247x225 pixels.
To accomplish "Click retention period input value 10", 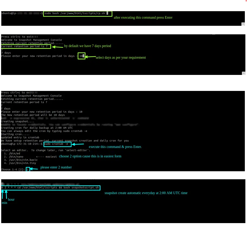I will pos(81,56).
